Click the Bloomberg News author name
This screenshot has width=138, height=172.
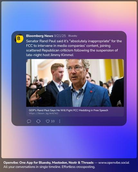pyautogui.click(x=40, y=36)
